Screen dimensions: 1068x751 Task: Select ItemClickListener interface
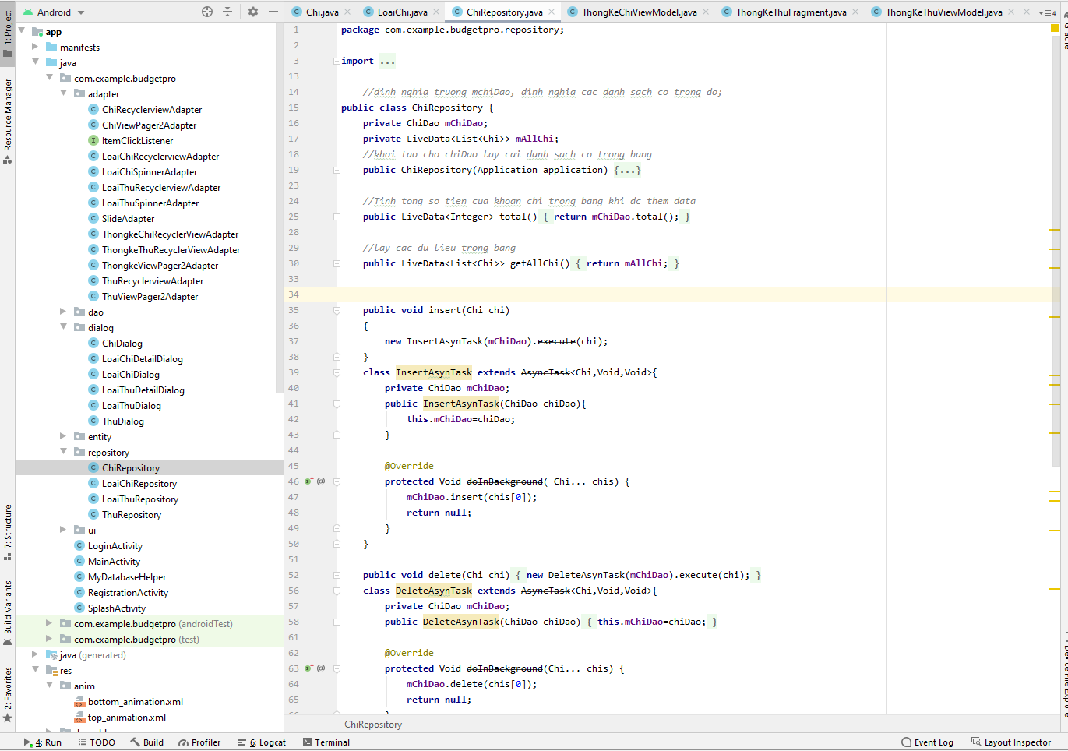137,141
